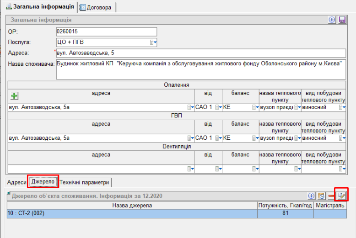
Task: Expand the Послуга dropdown
Action: (x=153, y=42)
